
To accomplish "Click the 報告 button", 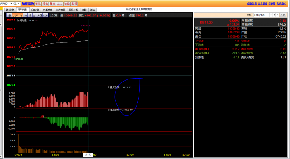I will (x=45, y=4).
